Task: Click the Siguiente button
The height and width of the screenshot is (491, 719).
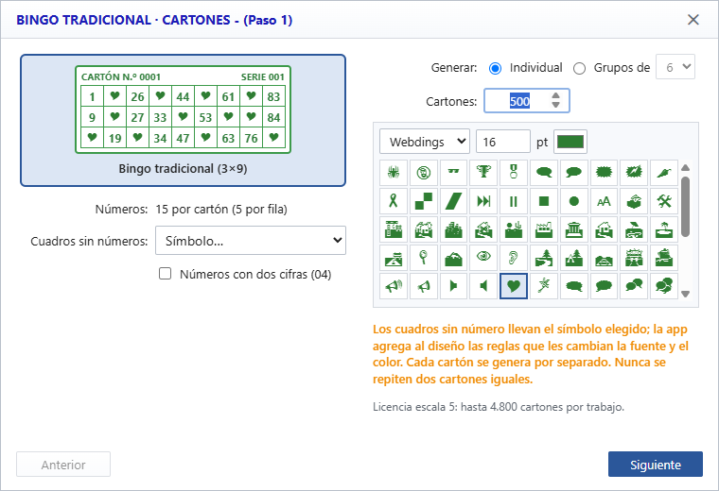Action: coord(656,465)
